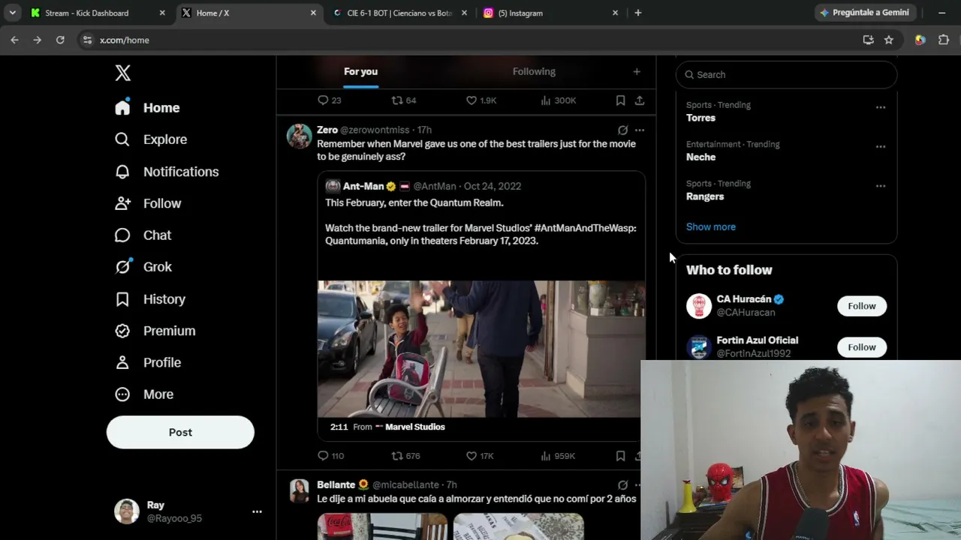961x540 pixels.
Task: Switch to the Following tab
Action: [x=534, y=72]
